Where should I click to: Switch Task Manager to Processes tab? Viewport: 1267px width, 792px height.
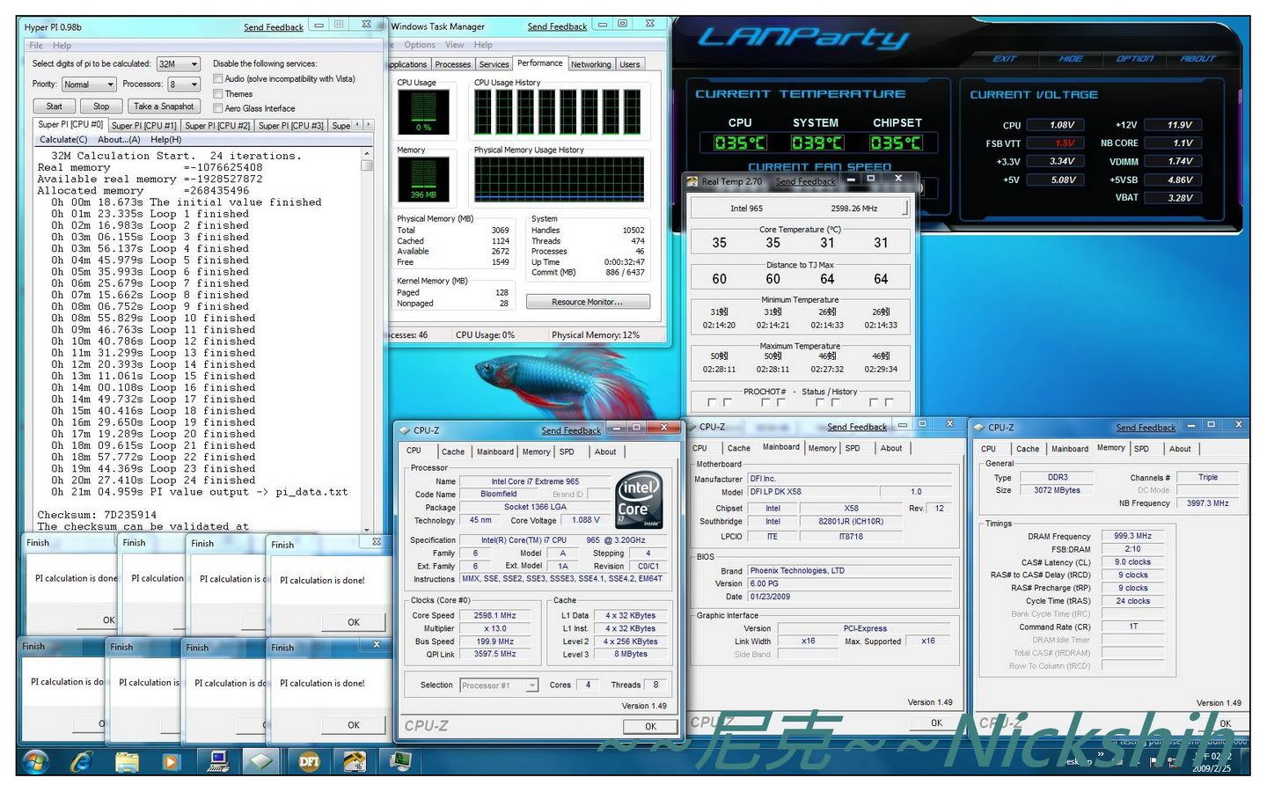452,64
